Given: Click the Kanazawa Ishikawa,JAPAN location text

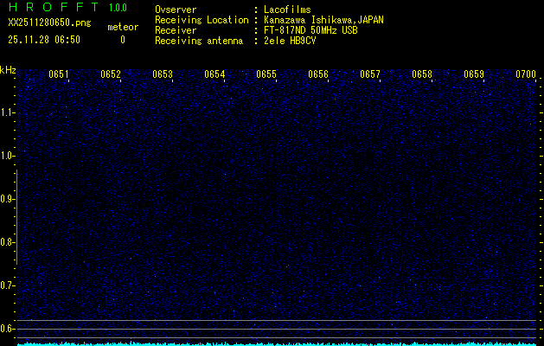Looking at the screenshot, I should [324, 19].
